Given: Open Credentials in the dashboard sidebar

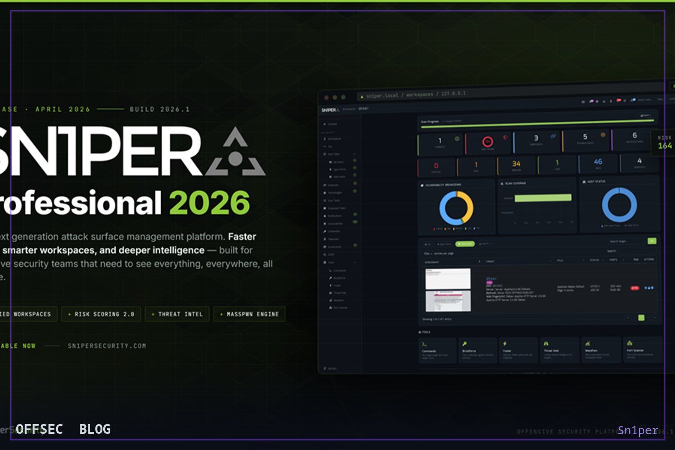Looking at the screenshot, I should tap(333, 231).
